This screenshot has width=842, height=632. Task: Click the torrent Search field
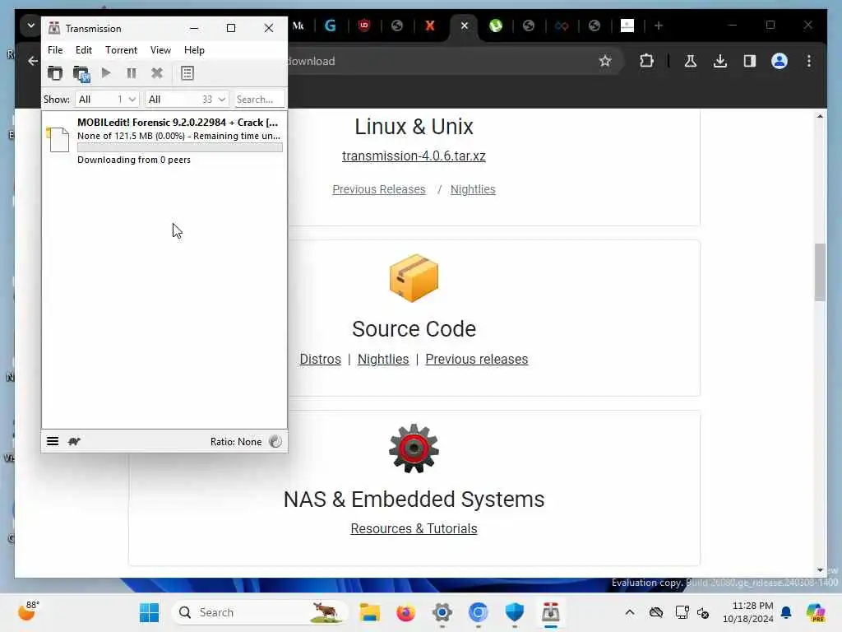click(259, 100)
